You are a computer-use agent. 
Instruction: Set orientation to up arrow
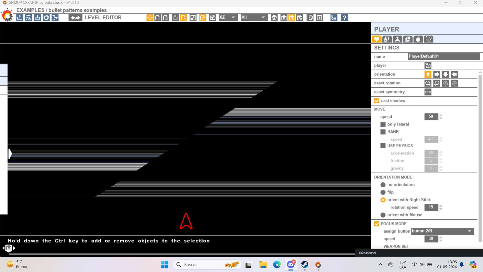[428, 74]
